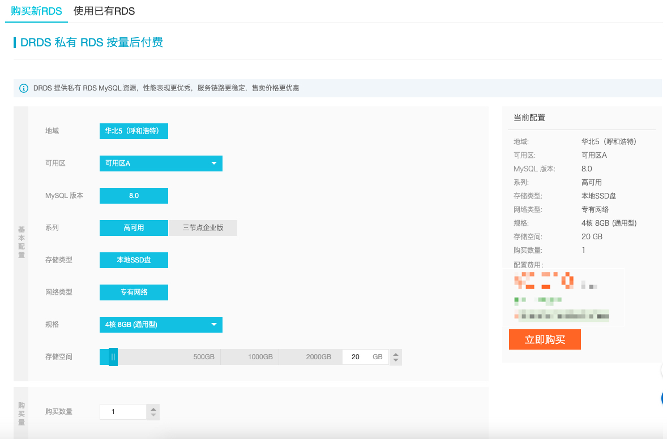Decrease storage with the down arrow
The width and height of the screenshot is (667, 439).
[x=396, y=360]
